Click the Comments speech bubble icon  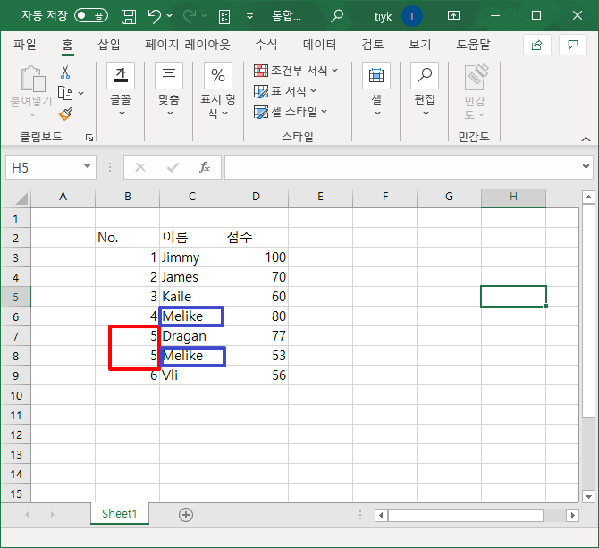tap(573, 45)
